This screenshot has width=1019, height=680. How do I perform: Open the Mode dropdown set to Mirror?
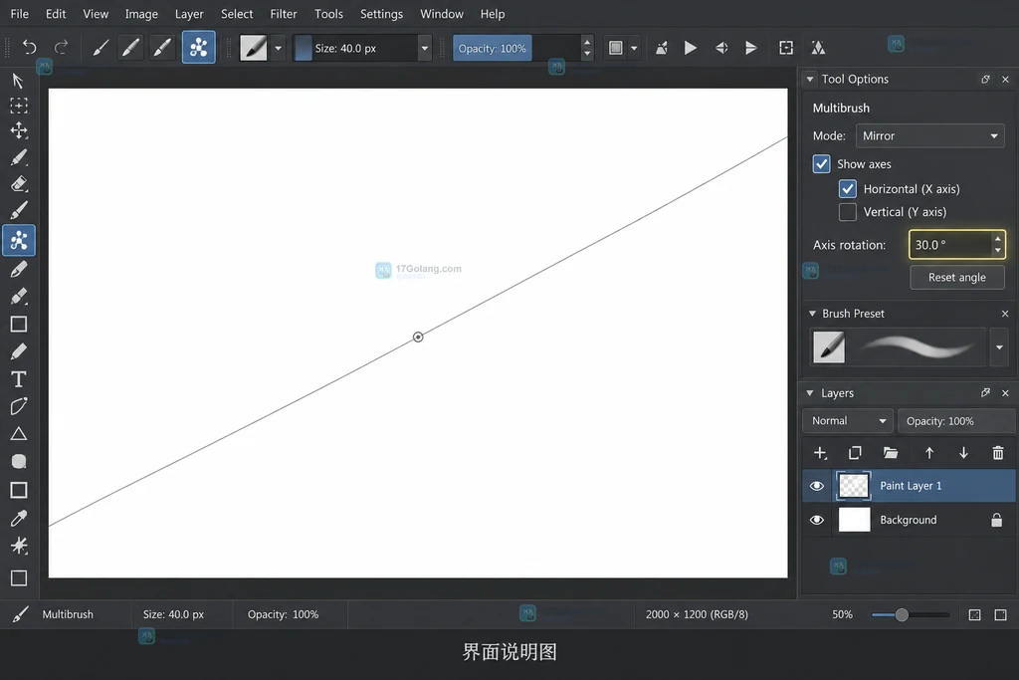pos(930,135)
